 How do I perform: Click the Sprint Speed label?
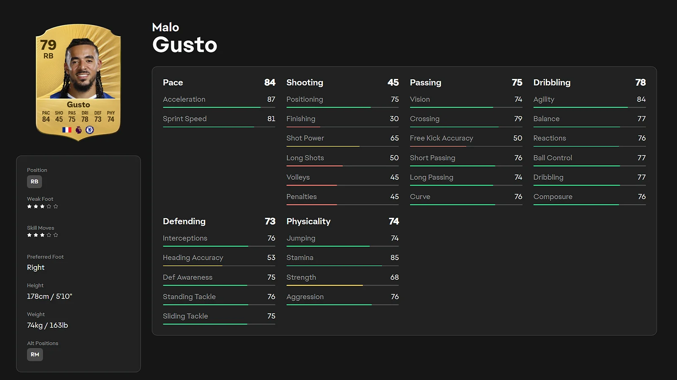[185, 119]
